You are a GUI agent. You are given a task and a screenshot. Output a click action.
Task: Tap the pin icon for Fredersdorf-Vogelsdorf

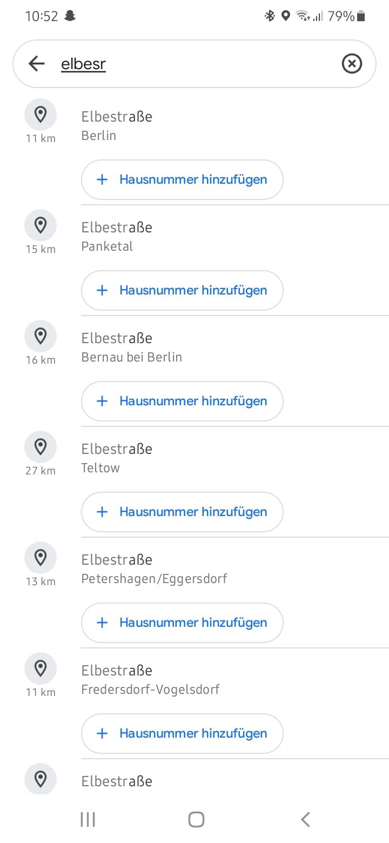click(41, 668)
